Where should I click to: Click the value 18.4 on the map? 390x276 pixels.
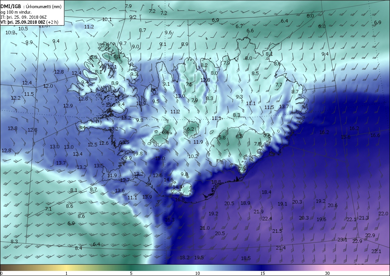[266, 192]
